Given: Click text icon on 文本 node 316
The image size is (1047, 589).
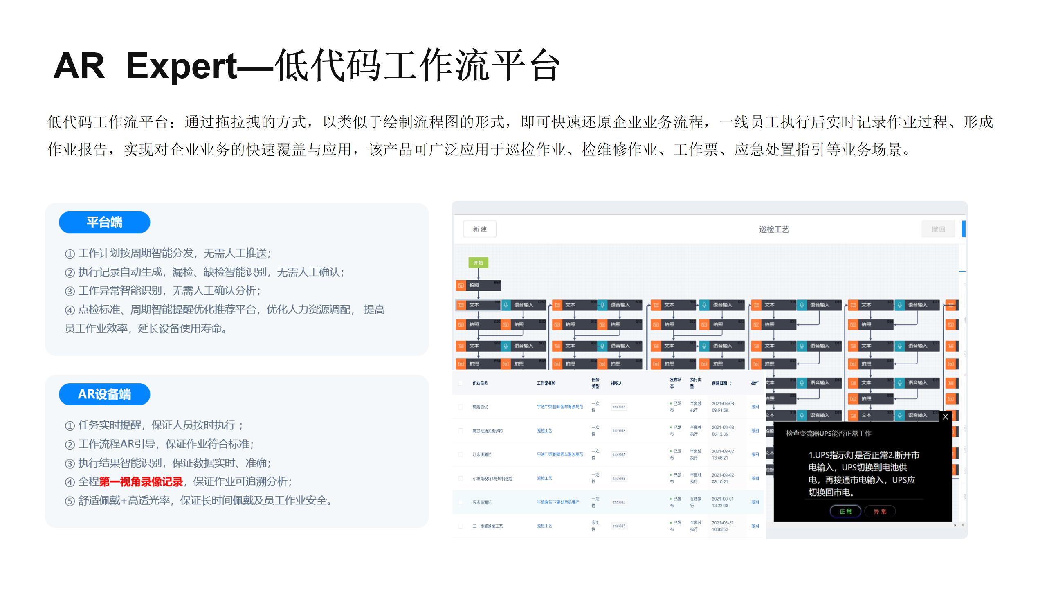Looking at the screenshot, I should (x=756, y=305).
